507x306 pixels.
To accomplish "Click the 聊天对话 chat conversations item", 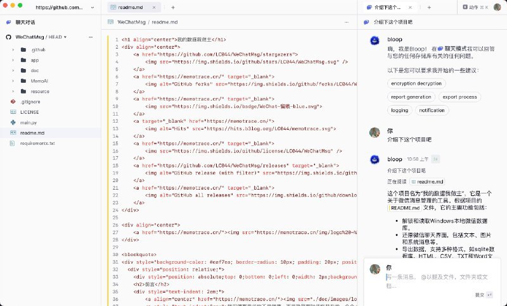I will [30, 22].
